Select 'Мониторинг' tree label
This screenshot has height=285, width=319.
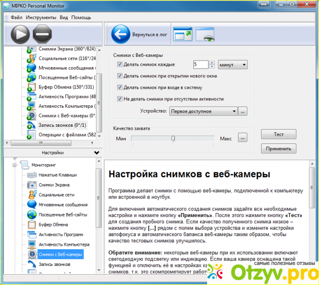pyautogui.click(x=44, y=165)
